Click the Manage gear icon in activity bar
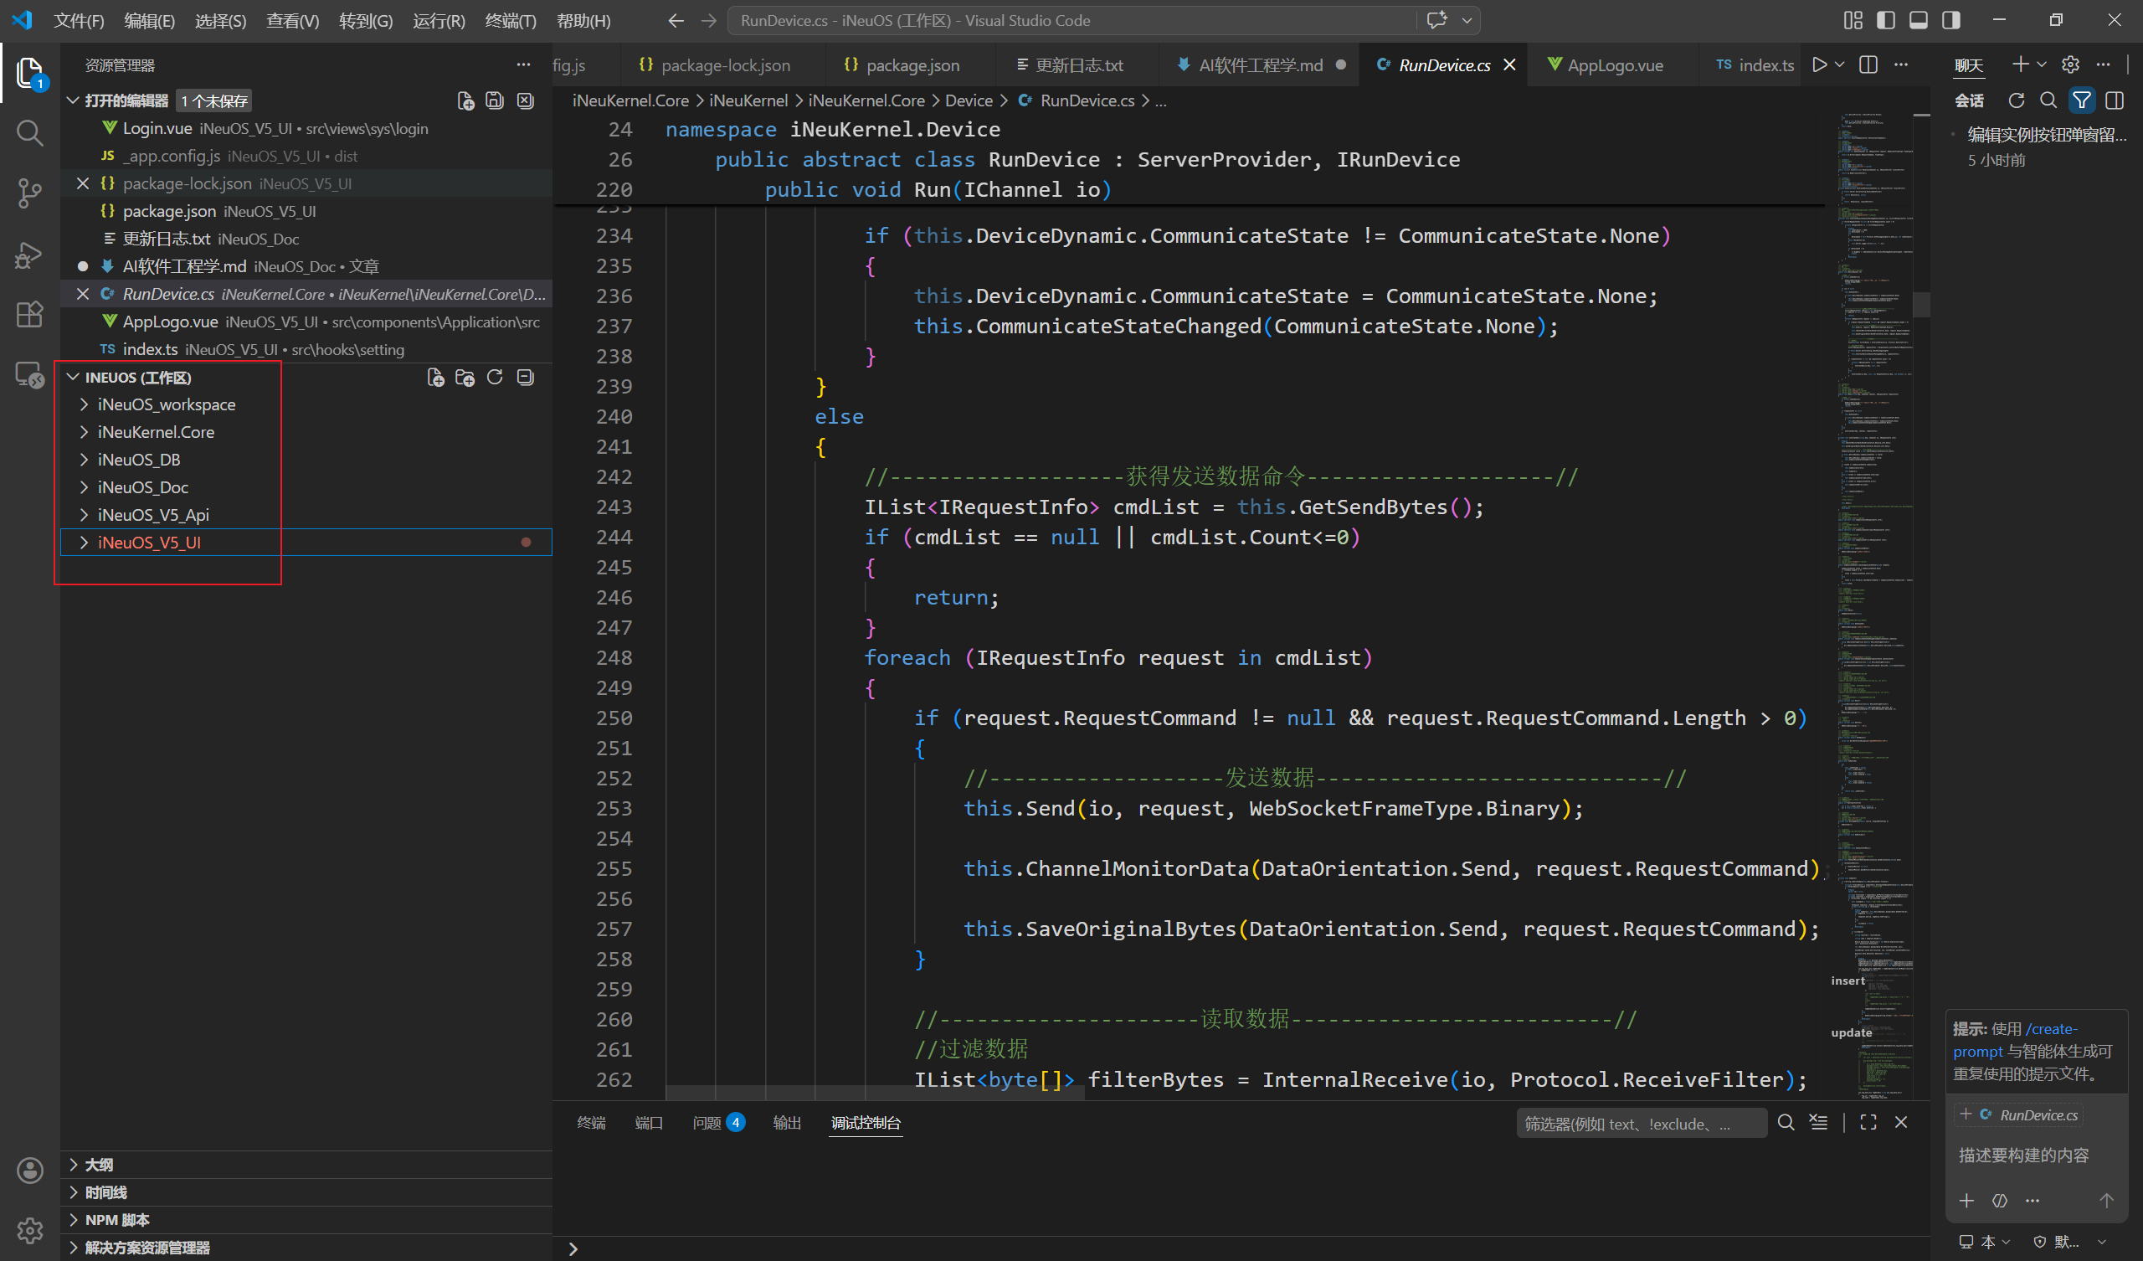The image size is (2143, 1261). pos(30,1230)
